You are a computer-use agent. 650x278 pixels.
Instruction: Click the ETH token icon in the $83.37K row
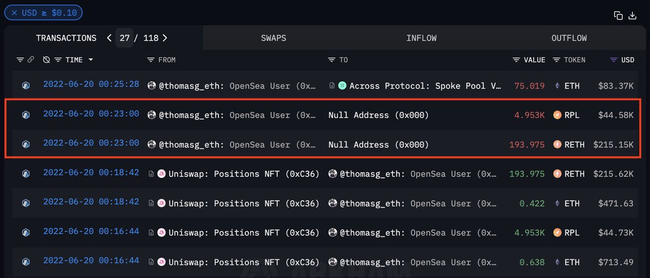[557, 85]
